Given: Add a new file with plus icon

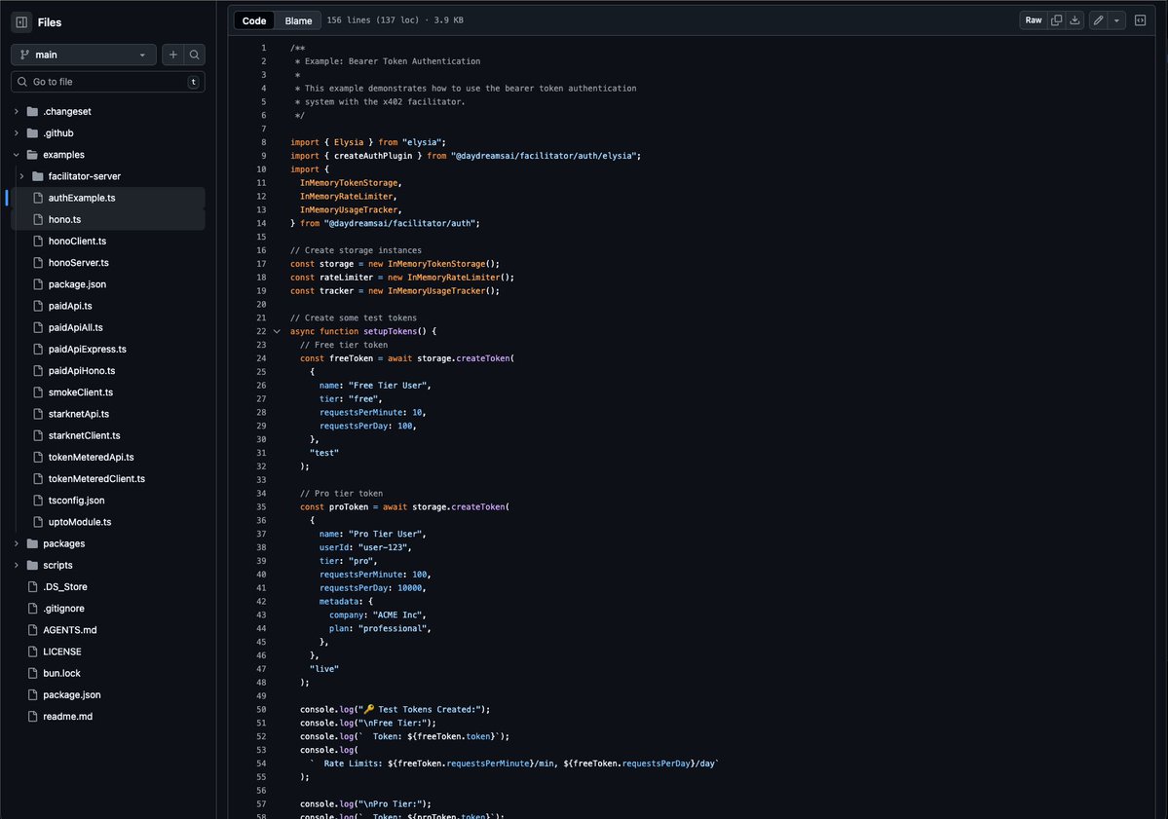Looking at the screenshot, I should click(172, 55).
